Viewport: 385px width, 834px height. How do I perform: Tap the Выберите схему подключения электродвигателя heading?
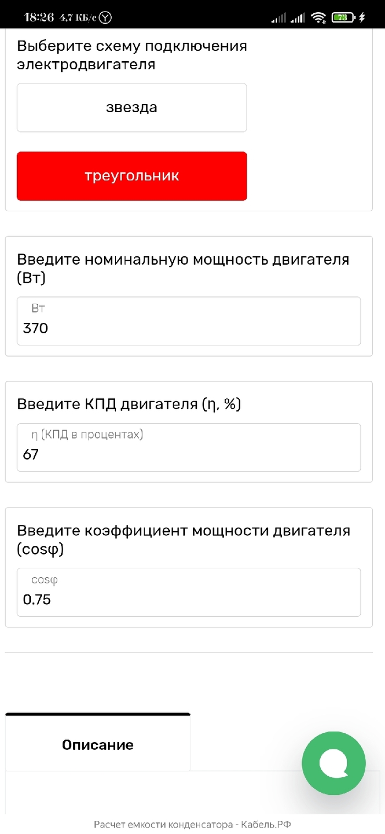pyautogui.click(x=132, y=55)
